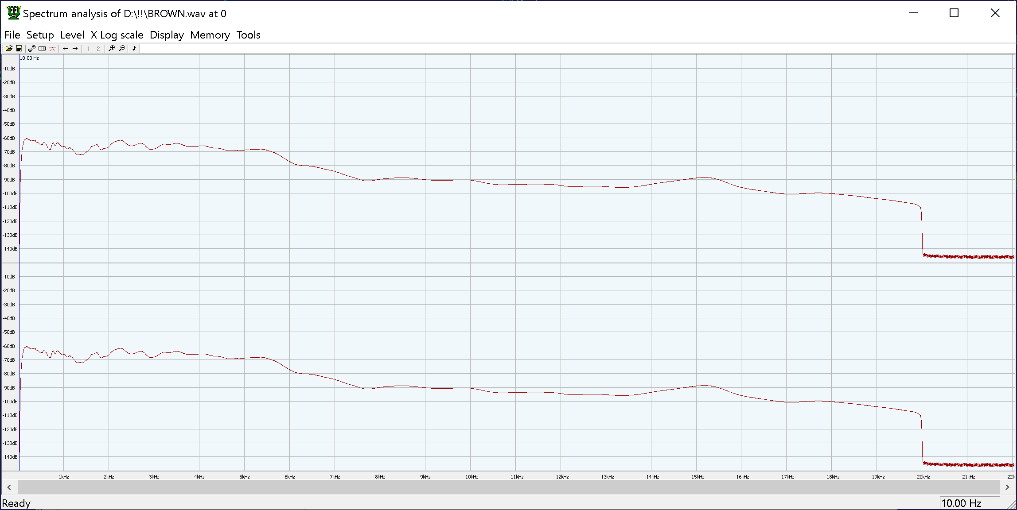Screen dimensions: 1017x510
Task: Click the zoom in magnifier icon
Action: pyautogui.click(x=112, y=49)
